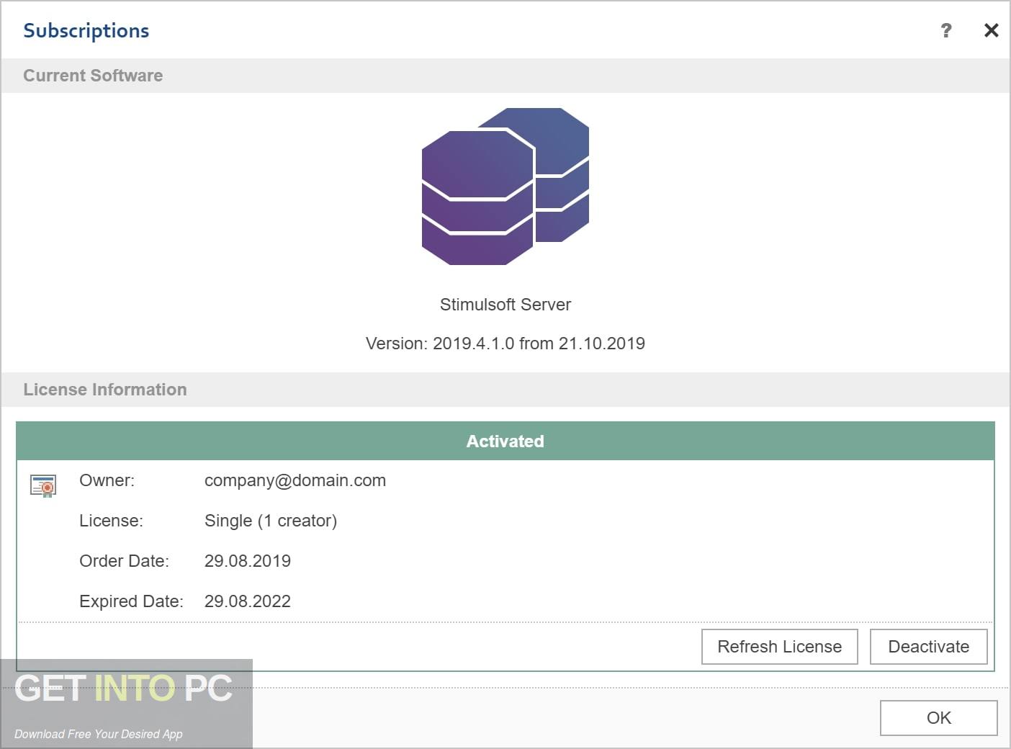The image size is (1011, 749).
Task: Confirm with the OK button
Action: point(938,718)
